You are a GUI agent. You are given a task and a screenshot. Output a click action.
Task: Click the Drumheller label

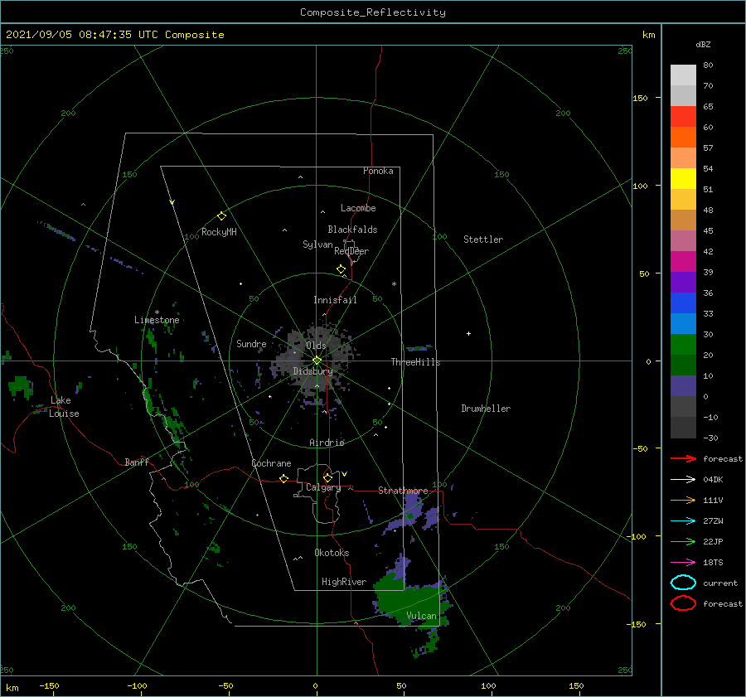pyautogui.click(x=486, y=409)
